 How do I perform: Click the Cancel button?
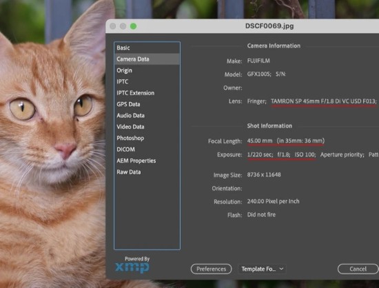358,269
